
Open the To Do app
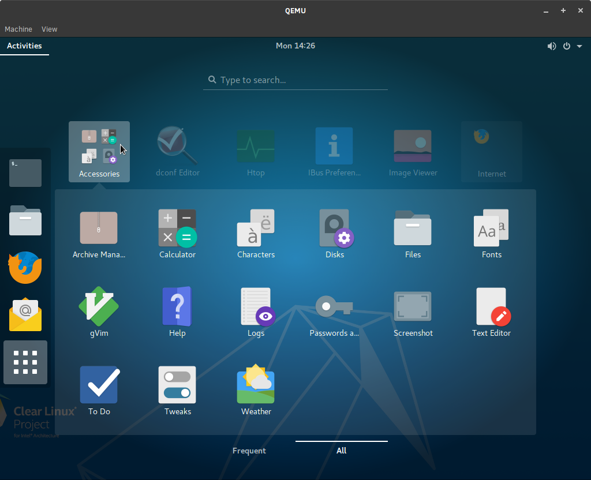[99, 391]
